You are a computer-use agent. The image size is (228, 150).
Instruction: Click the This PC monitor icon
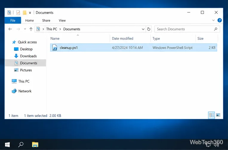(14, 81)
